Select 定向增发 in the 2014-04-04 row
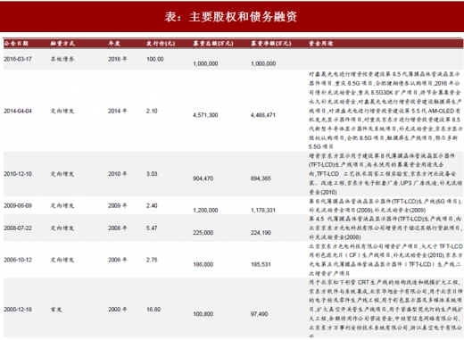 pos(62,111)
